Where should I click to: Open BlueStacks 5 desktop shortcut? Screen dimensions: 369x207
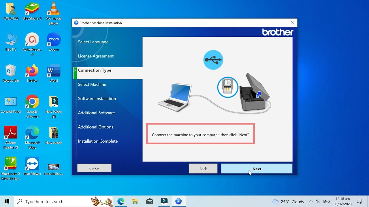coord(32,11)
